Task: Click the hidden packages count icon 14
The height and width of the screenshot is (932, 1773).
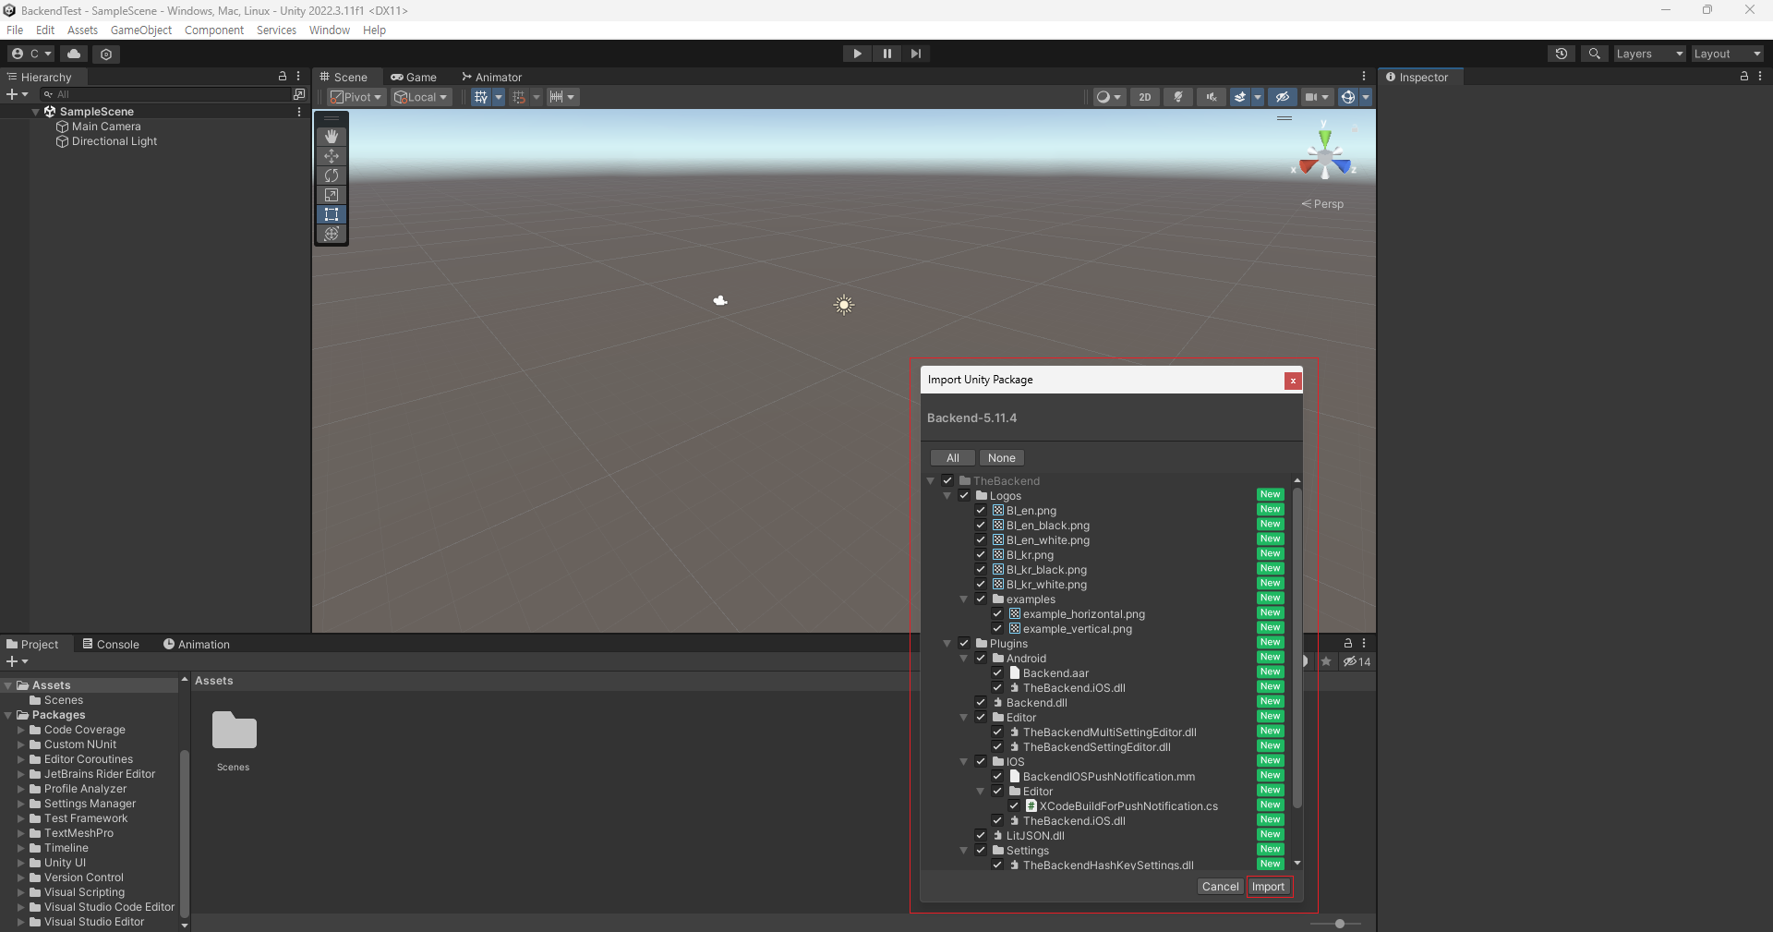Action: (x=1357, y=661)
